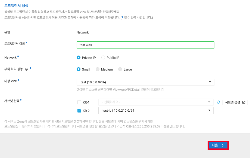
Task: Click the 다음 button
Action: 218,145
